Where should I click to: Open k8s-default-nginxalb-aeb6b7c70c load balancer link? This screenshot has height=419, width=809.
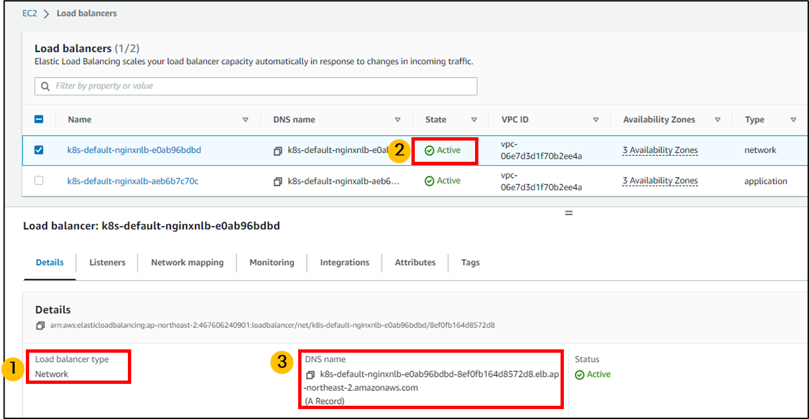133,181
